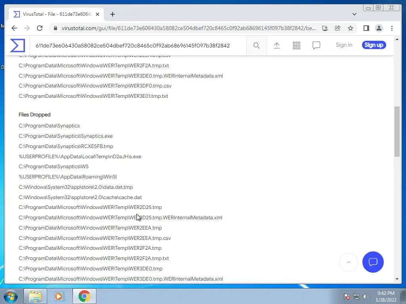Select the C:\ProgramData\Synaptics\WS line
The width and height of the screenshot is (406, 304).
(x=54, y=167)
